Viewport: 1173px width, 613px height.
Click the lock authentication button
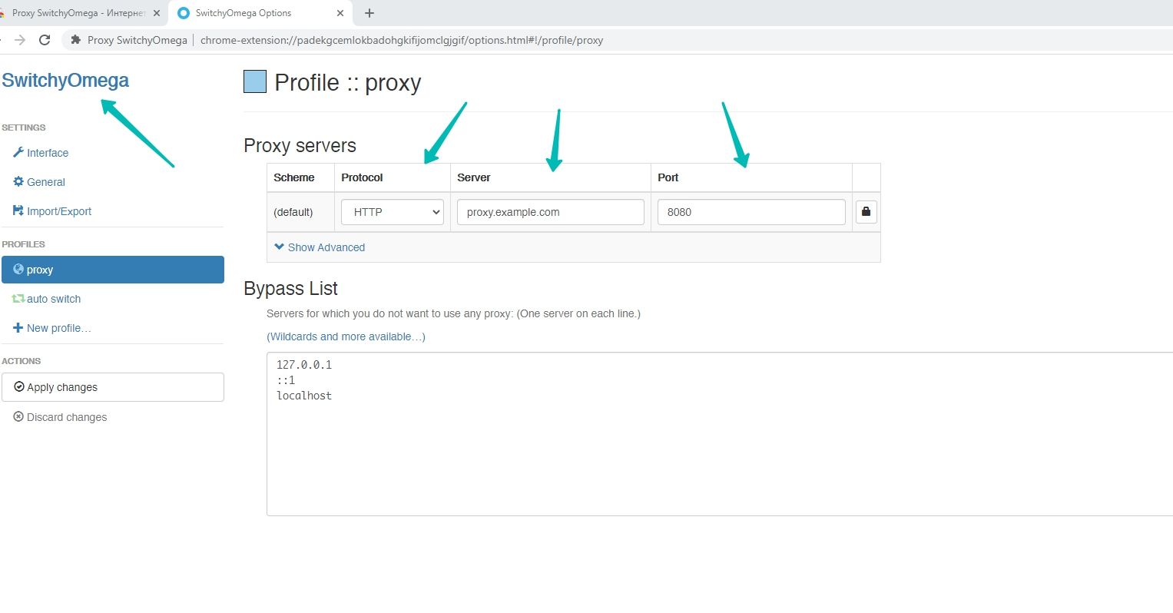click(x=866, y=212)
